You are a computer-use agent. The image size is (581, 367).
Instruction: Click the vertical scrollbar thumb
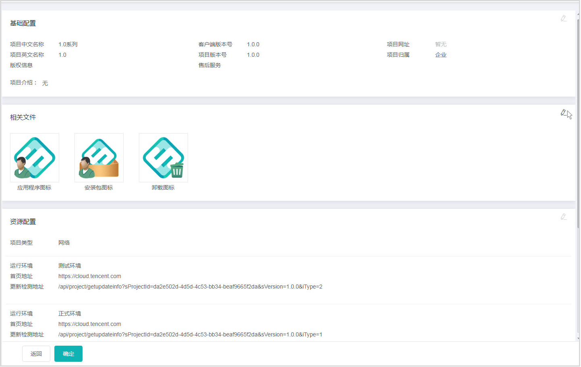coord(578,121)
